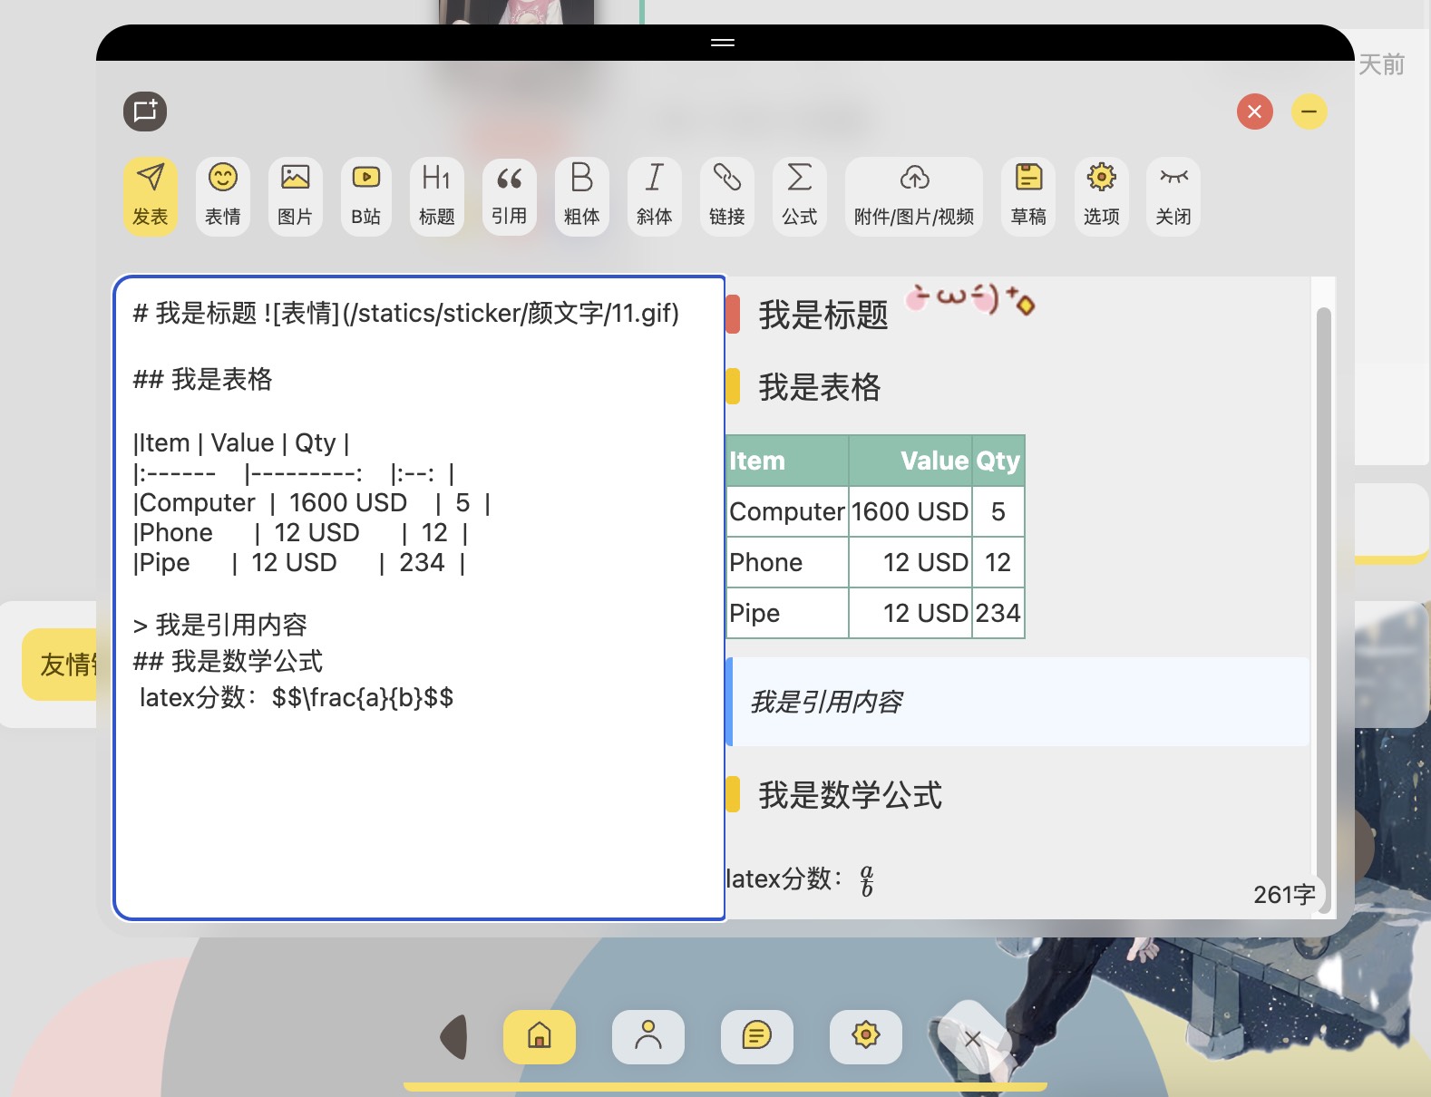Apply 斜体 italic formatting
The image size is (1431, 1097).
click(x=654, y=195)
